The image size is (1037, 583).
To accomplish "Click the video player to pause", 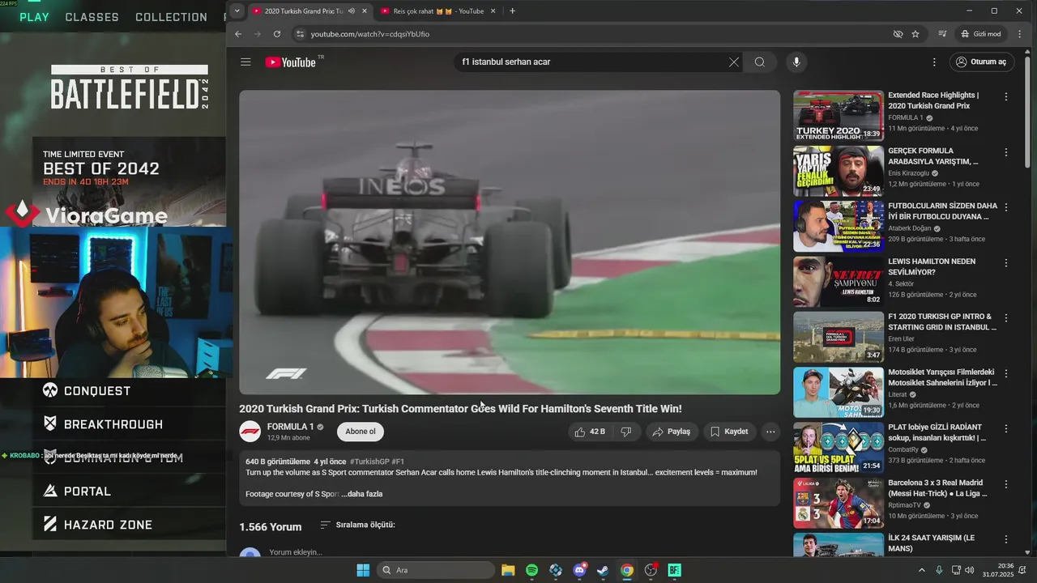I will tap(510, 242).
